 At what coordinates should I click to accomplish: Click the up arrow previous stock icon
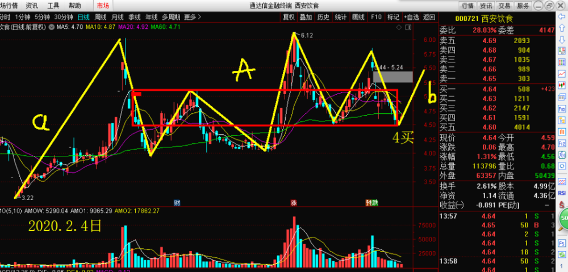[562, 28]
